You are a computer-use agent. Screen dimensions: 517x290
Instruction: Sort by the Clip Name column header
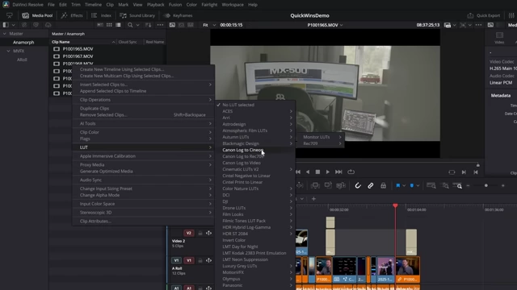pyautogui.click(x=61, y=42)
